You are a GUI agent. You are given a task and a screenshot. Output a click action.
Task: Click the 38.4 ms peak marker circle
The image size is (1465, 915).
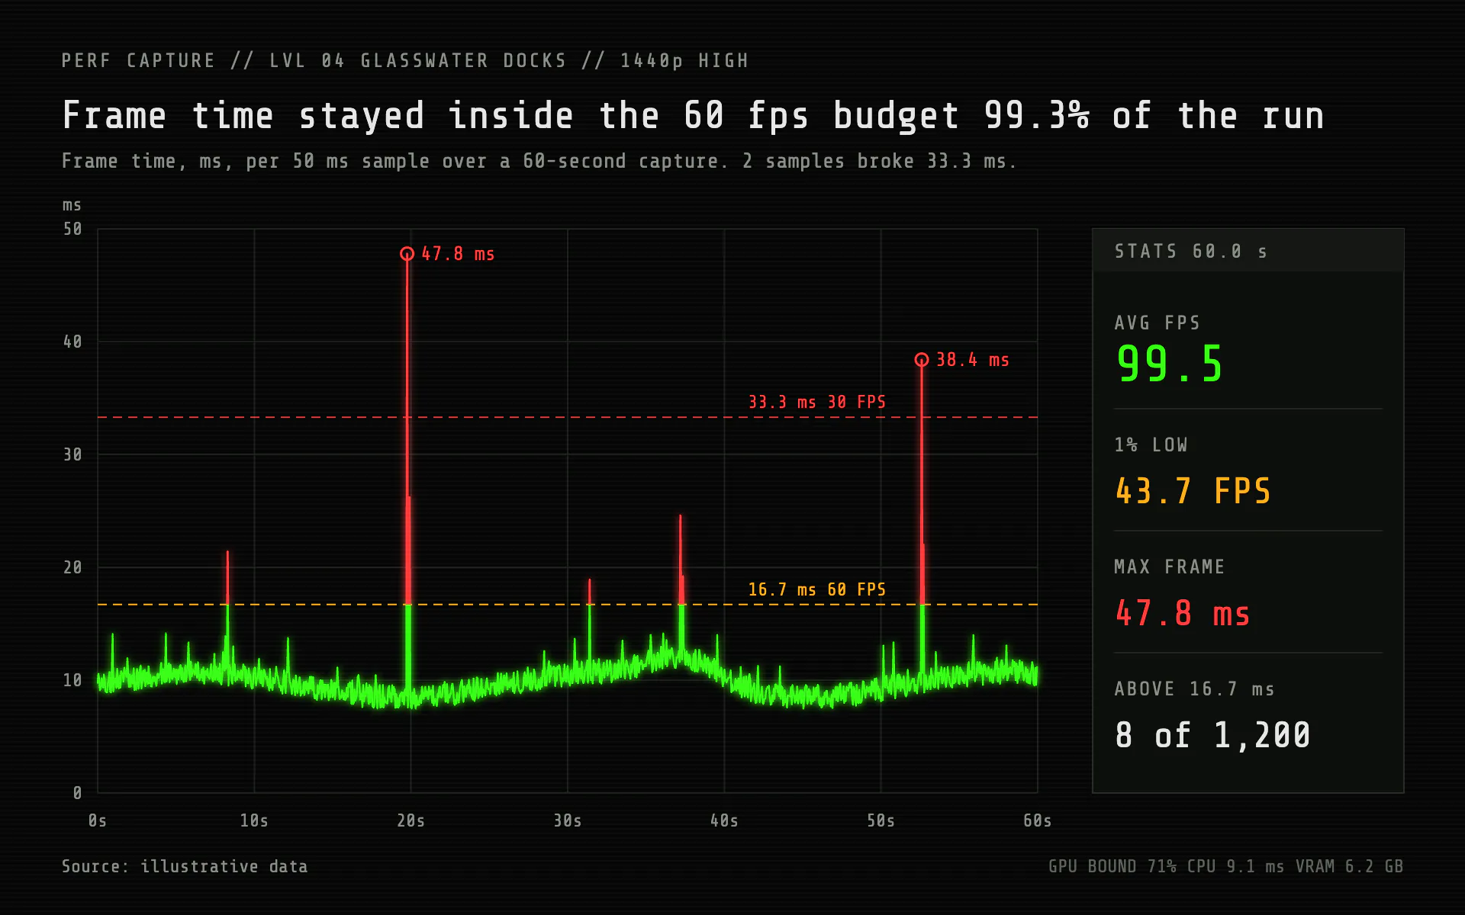pyautogui.click(x=922, y=360)
